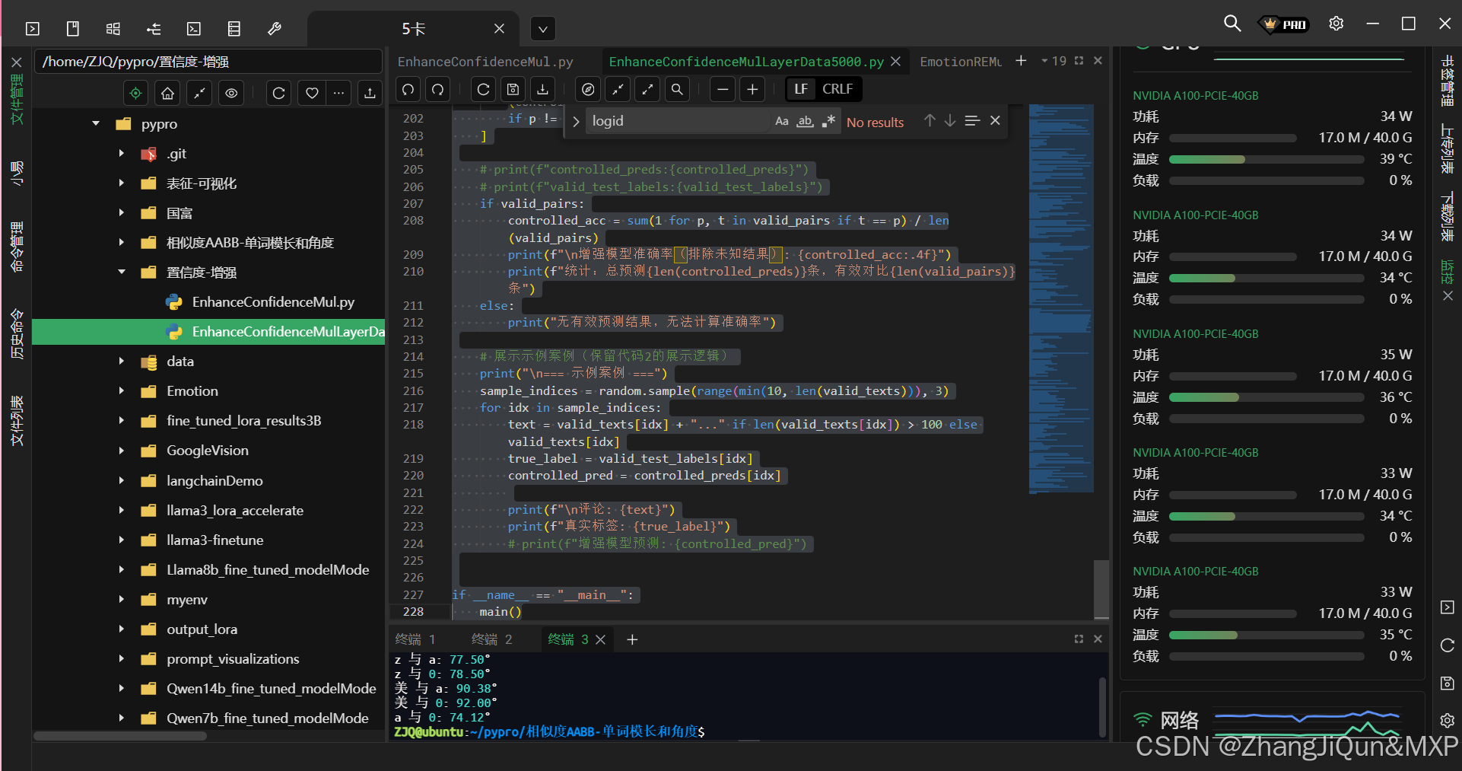Undo the last edit in editor toolbar
The width and height of the screenshot is (1462, 771).
point(408,89)
